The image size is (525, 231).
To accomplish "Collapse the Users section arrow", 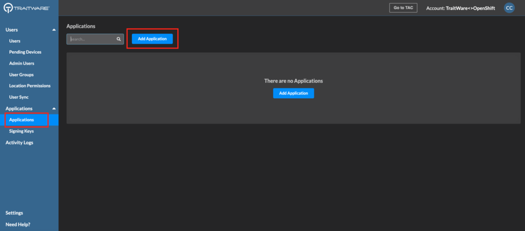I will click(54, 30).
